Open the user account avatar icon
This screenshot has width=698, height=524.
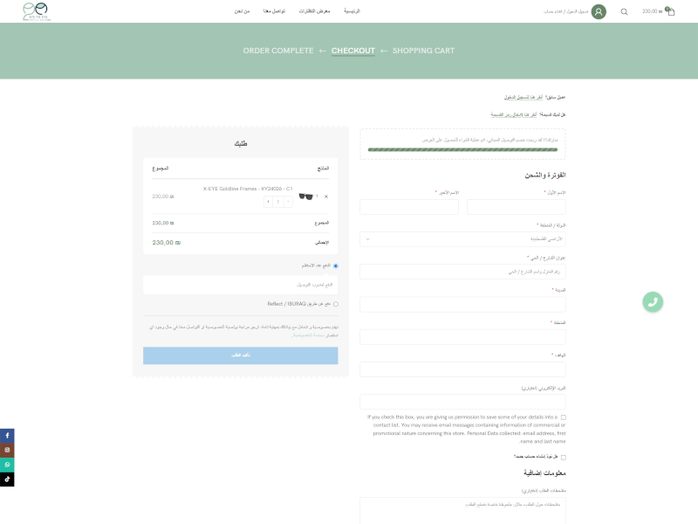pos(599,11)
